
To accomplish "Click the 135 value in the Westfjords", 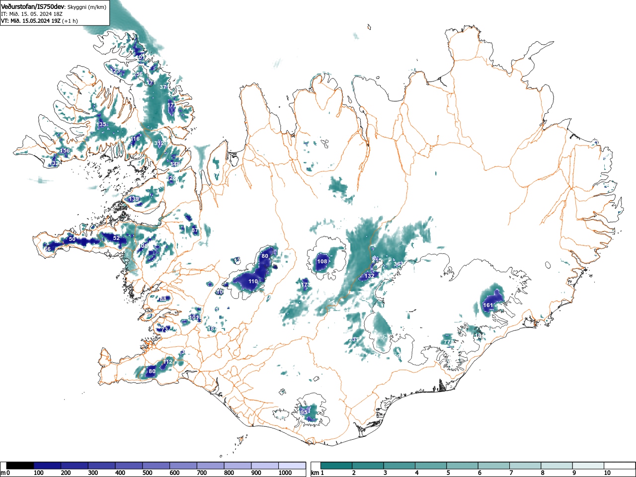I will pyautogui.click(x=101, y=124).
